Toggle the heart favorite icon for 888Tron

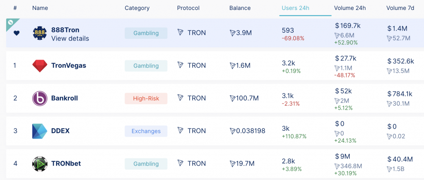[x=16, y=33]
